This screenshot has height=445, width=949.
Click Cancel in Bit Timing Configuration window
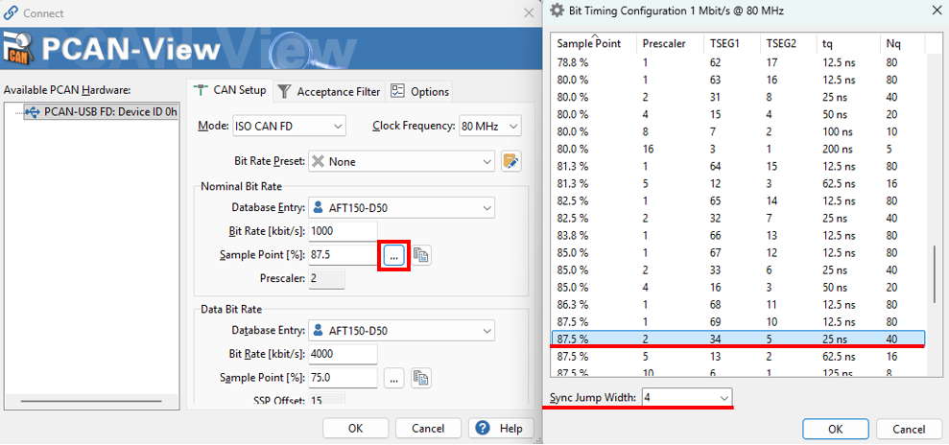[x=909, y=429]
